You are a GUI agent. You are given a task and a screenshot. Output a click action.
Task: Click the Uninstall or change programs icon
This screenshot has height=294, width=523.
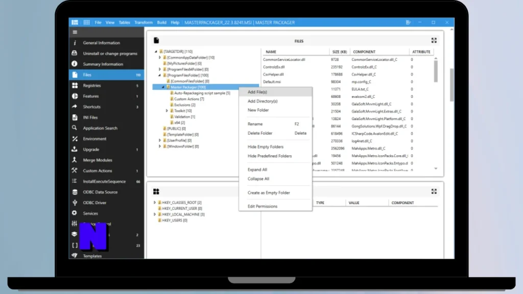pyautogui.click(x=75, y=53)
